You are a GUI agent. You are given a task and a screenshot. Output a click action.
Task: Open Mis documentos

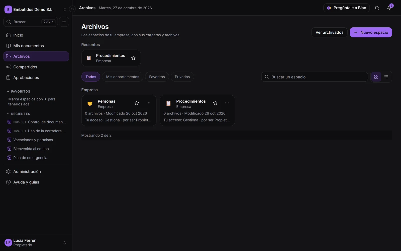[36, 46]
